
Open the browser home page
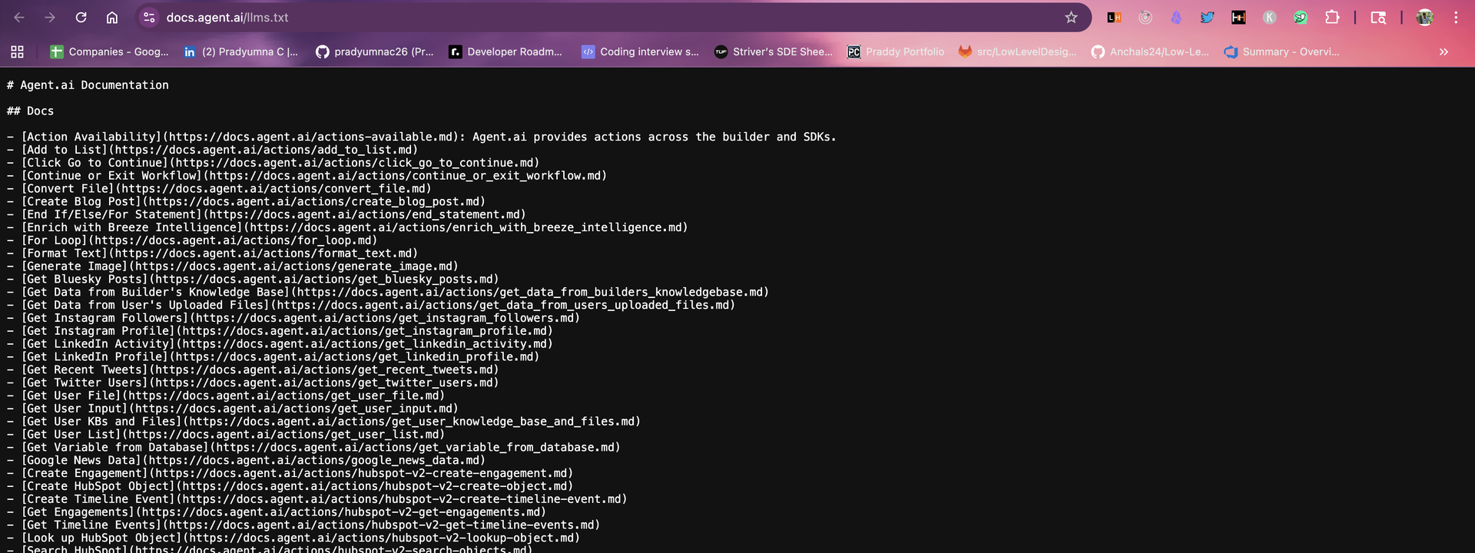(112, 17)
